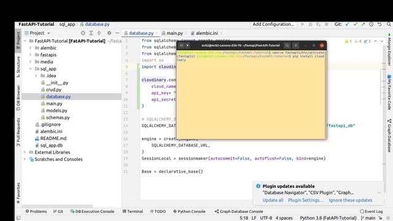Click Python 3.8 interpreter in status bar
The width and height of the screenshot is (393, 221).
pos(328,218)
